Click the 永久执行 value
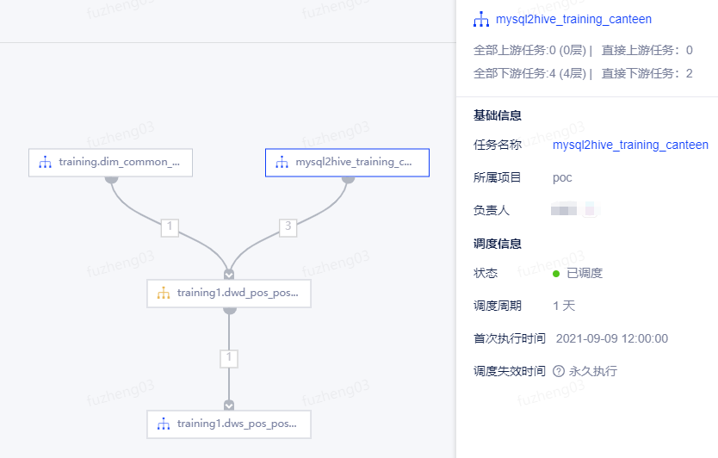 (x=593, y=371)
